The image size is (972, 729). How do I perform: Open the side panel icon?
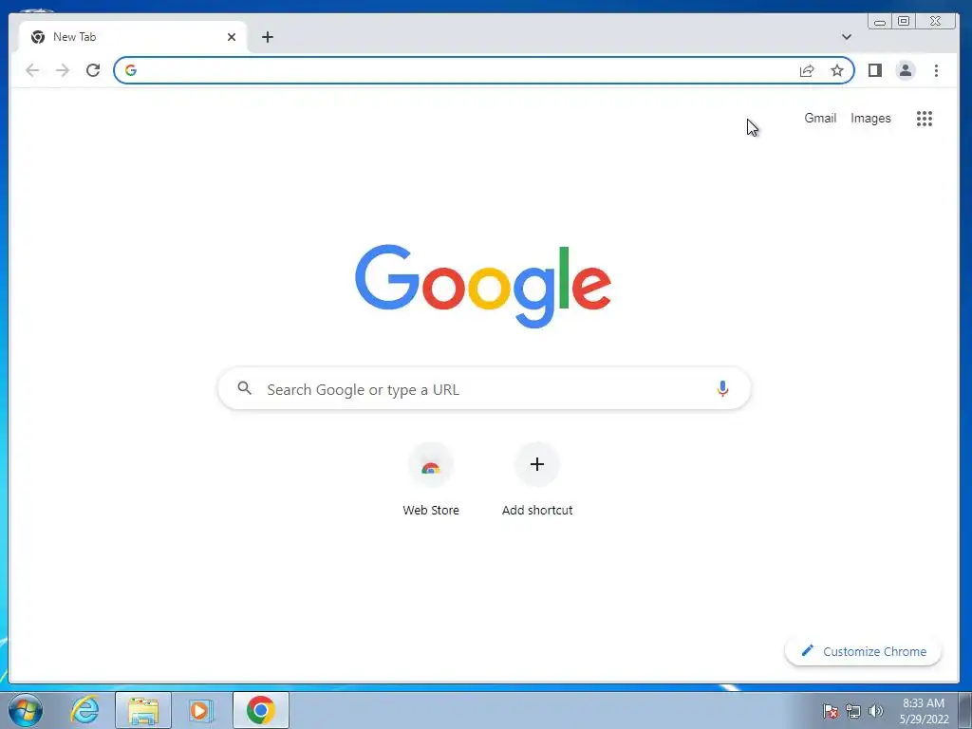[x=874, y=70]
